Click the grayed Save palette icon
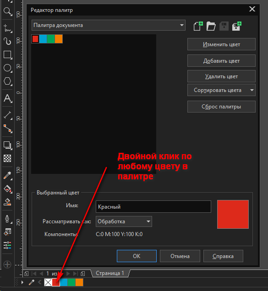The height and width of the screenshot is (291, 268). [x=224, y=26]
